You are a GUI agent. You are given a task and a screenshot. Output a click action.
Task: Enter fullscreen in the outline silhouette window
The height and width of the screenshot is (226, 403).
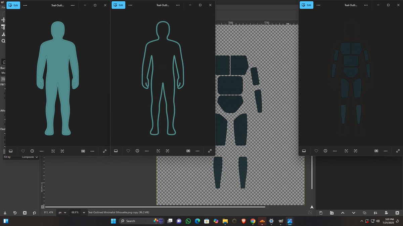(210, 151)
